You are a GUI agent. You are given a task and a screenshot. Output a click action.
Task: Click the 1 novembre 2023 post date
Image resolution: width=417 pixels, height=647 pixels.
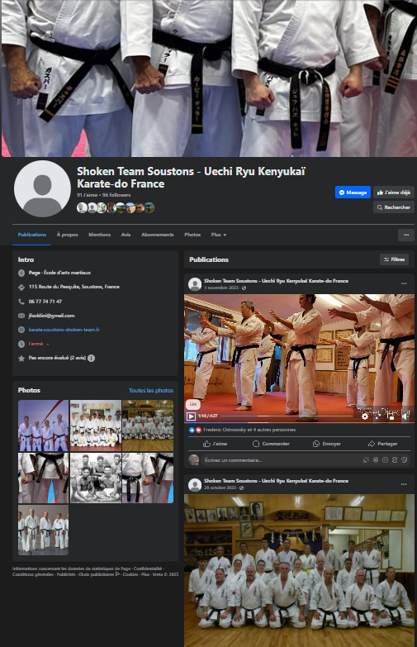(x=221, y=288)
